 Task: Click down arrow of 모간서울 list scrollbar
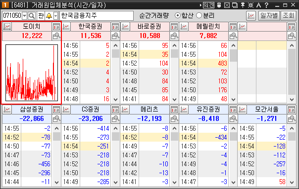click(x=292, y=183)
